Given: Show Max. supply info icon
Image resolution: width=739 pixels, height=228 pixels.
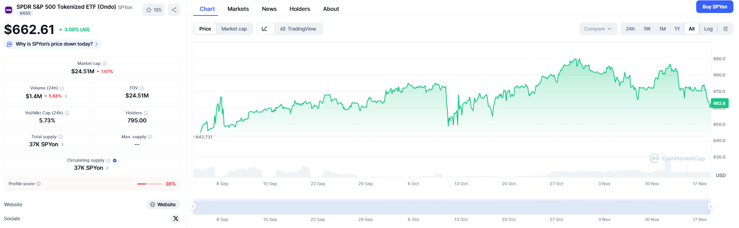Looking at the screenshot, I should click(x=150, y=137).
